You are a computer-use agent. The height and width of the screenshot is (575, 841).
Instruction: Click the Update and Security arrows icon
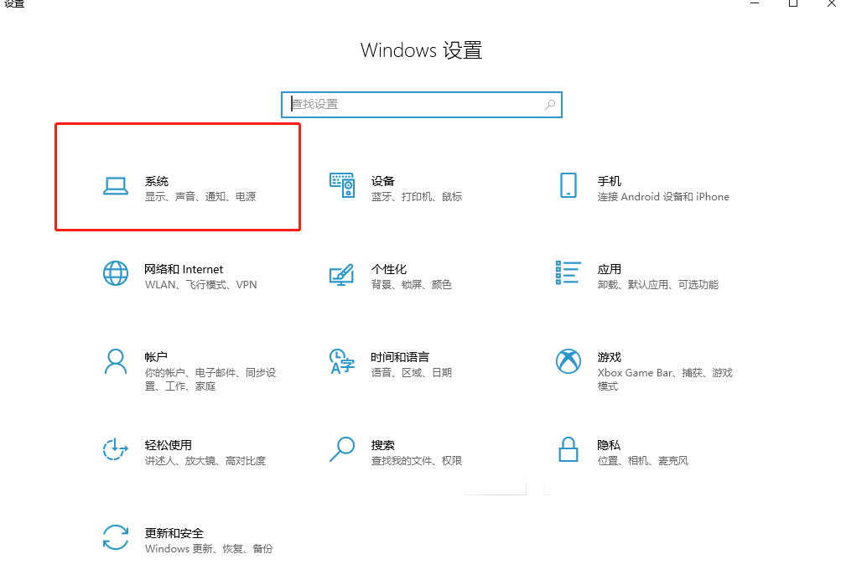coord(116,537)
